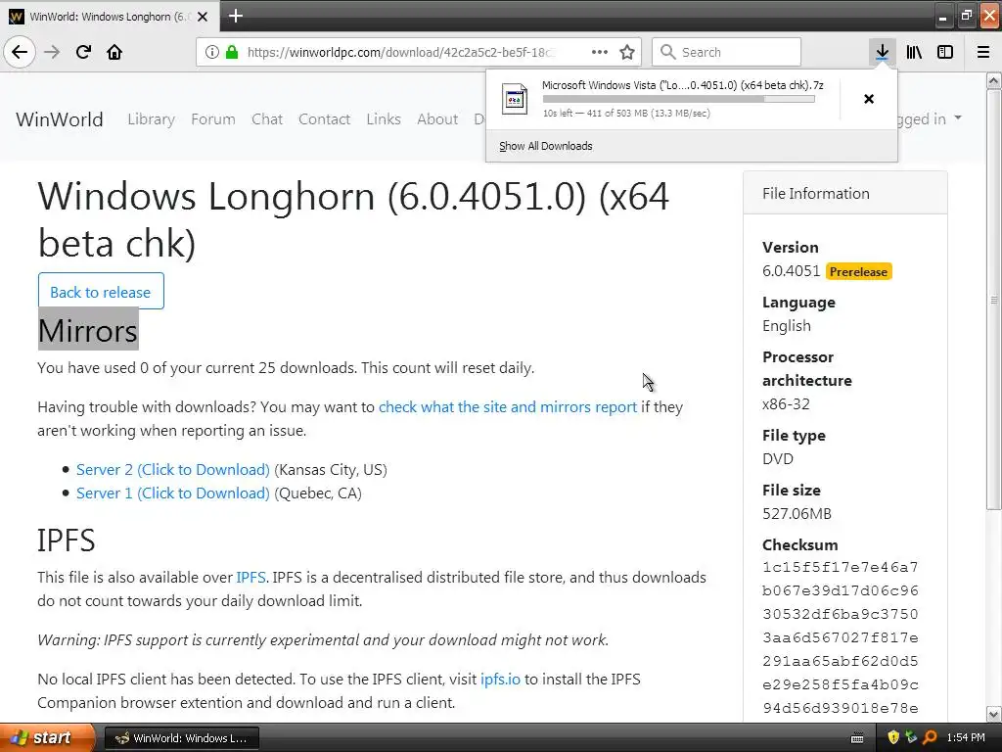Open Show All Downloads

[x=546, y=146]
